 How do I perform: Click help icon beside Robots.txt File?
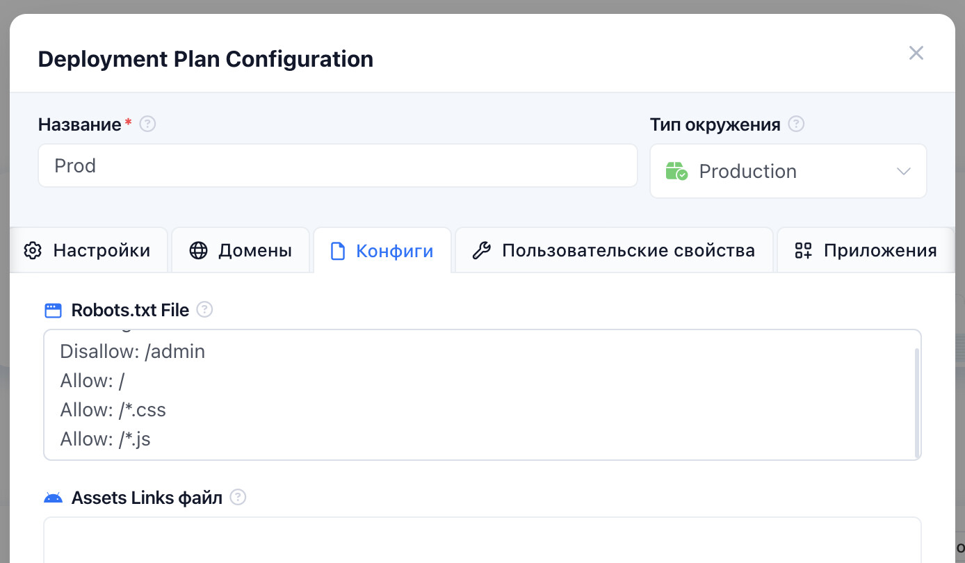pyautogui.click(x=204, y=309)
